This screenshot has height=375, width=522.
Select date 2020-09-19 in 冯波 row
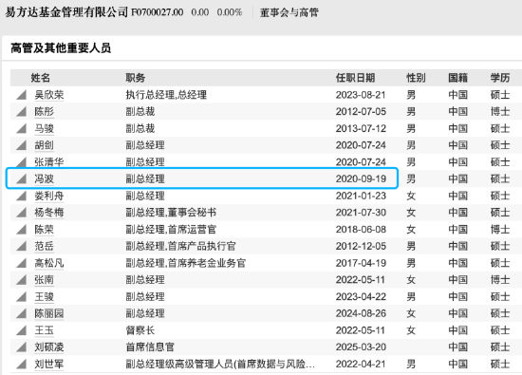point(361,178)
